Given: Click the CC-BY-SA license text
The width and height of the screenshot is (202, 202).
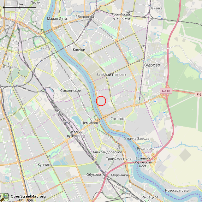Looking at the screenshot, I should pos(26,200).
